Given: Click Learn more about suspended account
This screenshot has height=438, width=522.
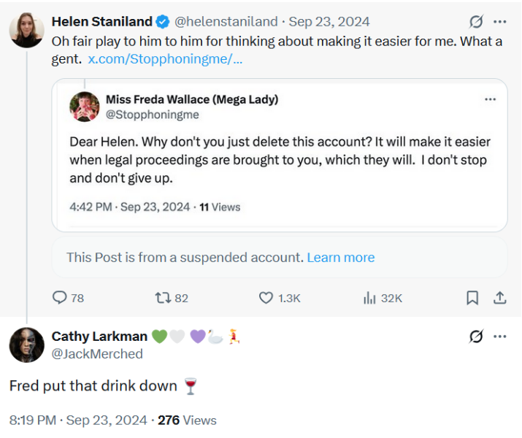Looking at the screenshot, I should (340, 258).
